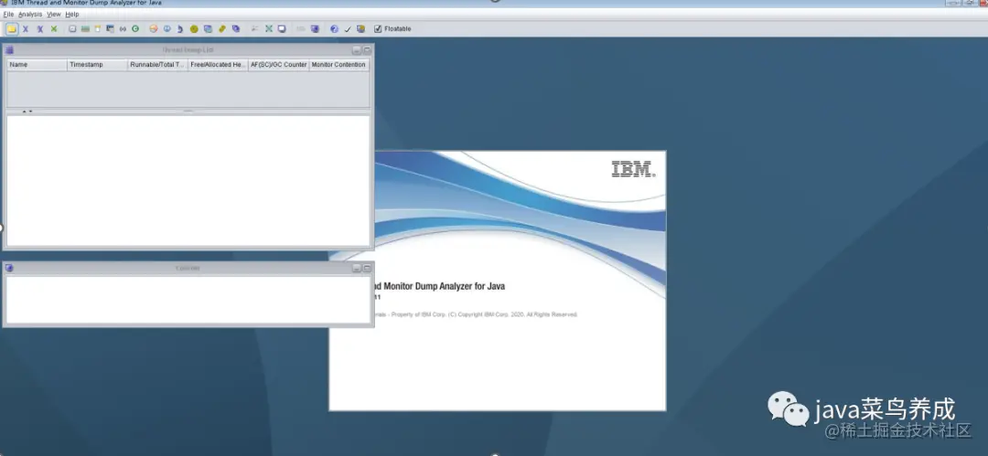Open help with blue question mark icon
The image size is (988, 456).
pyautogui.click(x=334, y=29)
